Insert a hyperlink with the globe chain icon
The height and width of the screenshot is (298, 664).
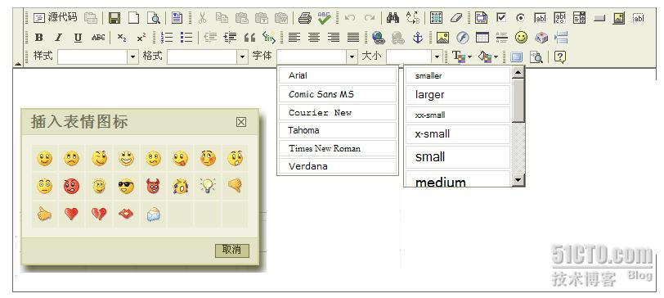click(378, 38)
